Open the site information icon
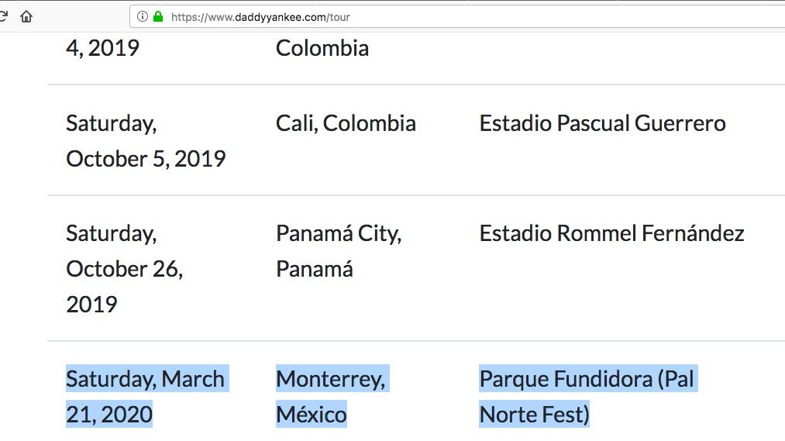 point(143,16)
